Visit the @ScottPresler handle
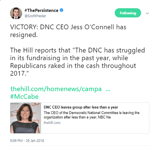159x146 pixels. (35, 16)
